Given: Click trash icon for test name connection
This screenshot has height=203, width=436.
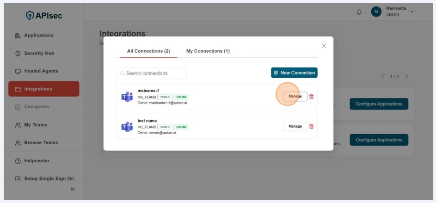Looking at the screenshot, I should tap(311, 126).
